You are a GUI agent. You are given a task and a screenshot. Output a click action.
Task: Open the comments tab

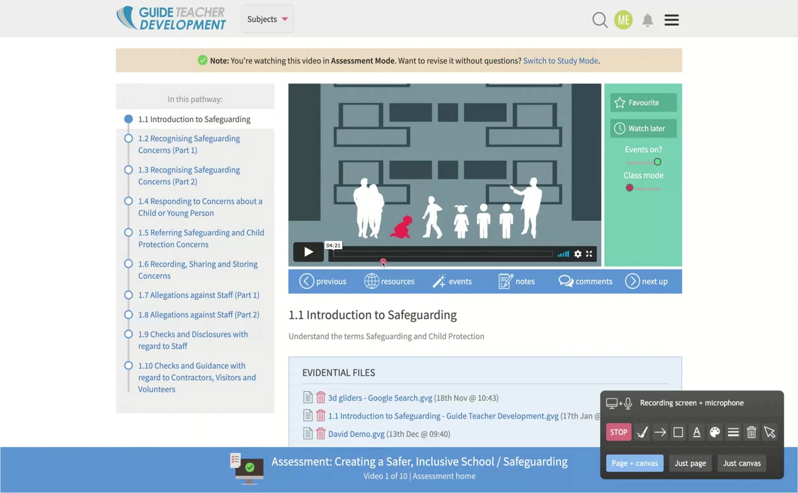(585, 281)
